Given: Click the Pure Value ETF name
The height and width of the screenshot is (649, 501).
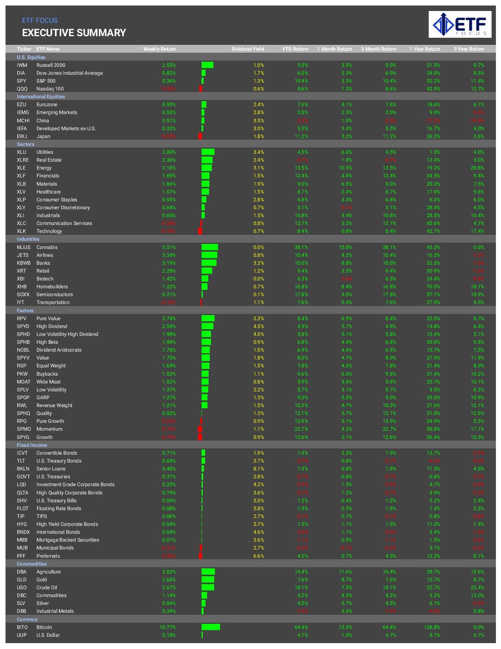Looking at the screenshot, I should [48, 318].
